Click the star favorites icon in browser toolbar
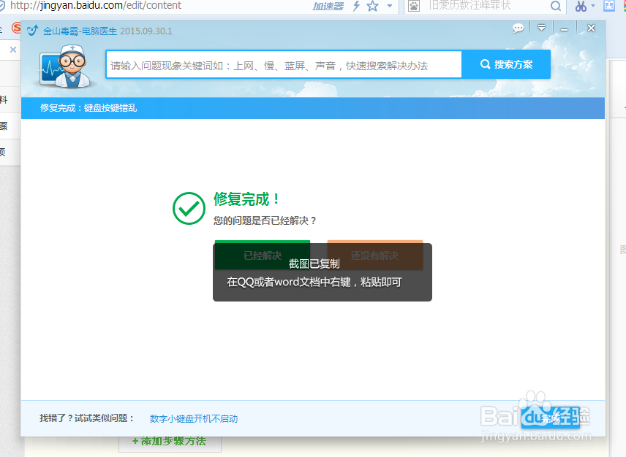 [x=373, y=6]
